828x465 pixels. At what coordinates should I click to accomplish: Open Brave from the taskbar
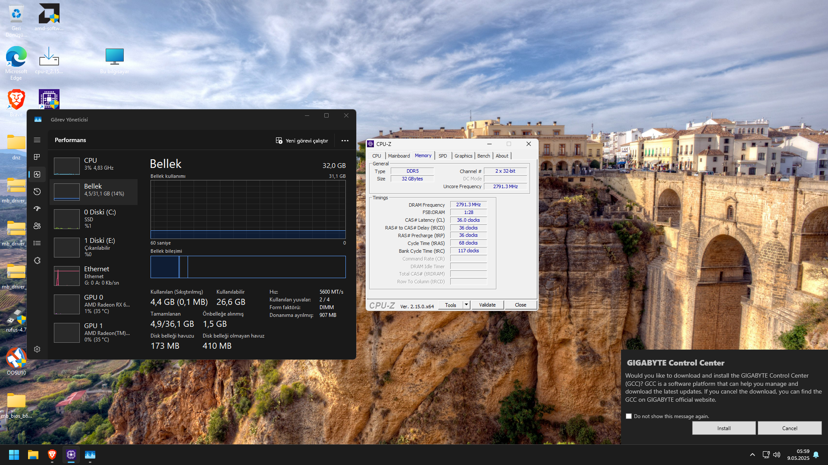coord(52,455)
